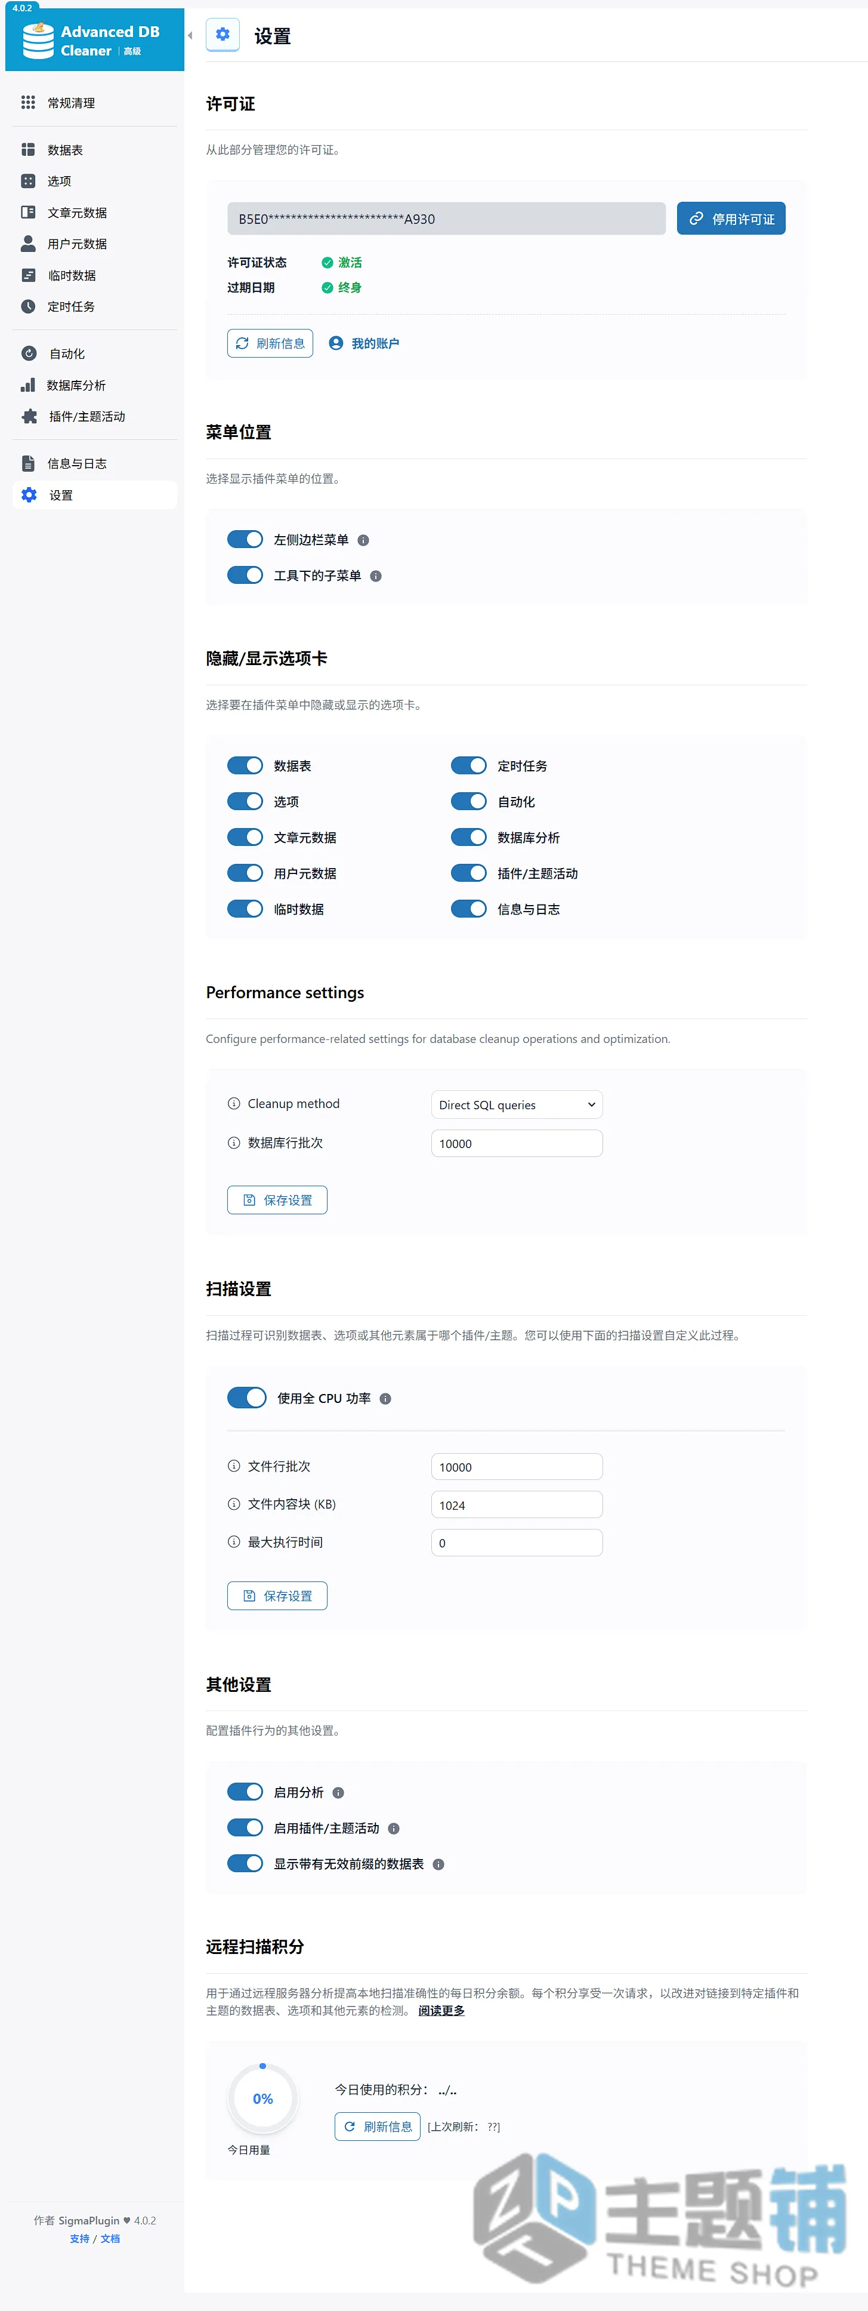Click info icon beside 文件内容块 (KB)
This screenshot has width=868, height=2311.
[234, 1504]
